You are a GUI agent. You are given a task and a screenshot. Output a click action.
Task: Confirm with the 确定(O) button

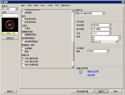click(101, 92)
